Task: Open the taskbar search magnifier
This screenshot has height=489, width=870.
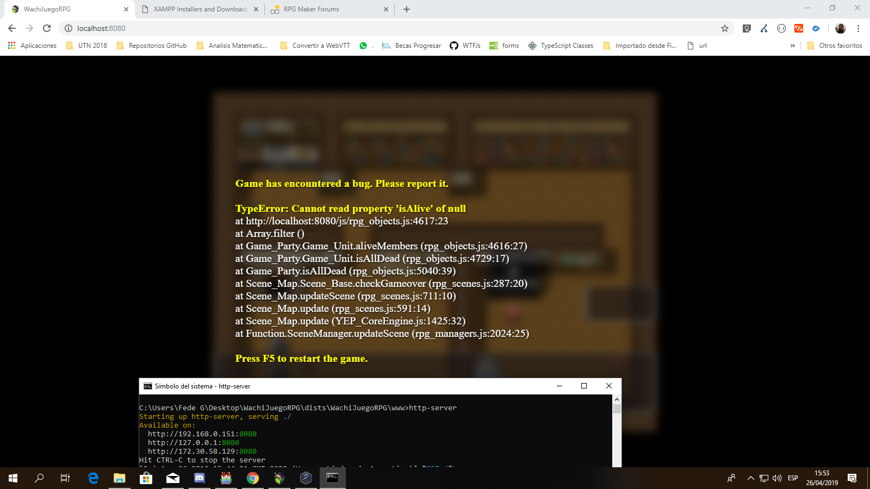Action: point(39,478)
